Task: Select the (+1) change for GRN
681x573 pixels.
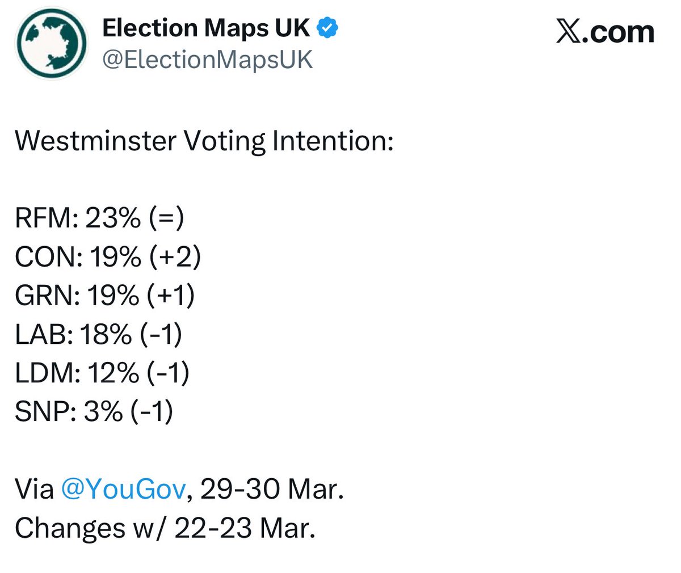Action: [x=171, y=295]
